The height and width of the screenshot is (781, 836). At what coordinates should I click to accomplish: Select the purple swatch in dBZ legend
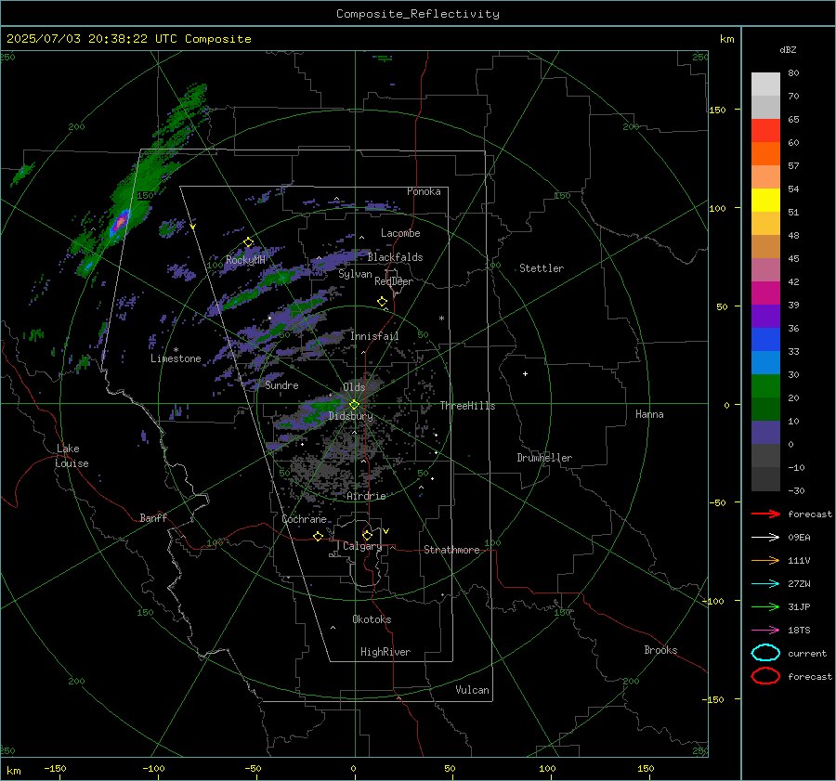(x=765, y=316)
